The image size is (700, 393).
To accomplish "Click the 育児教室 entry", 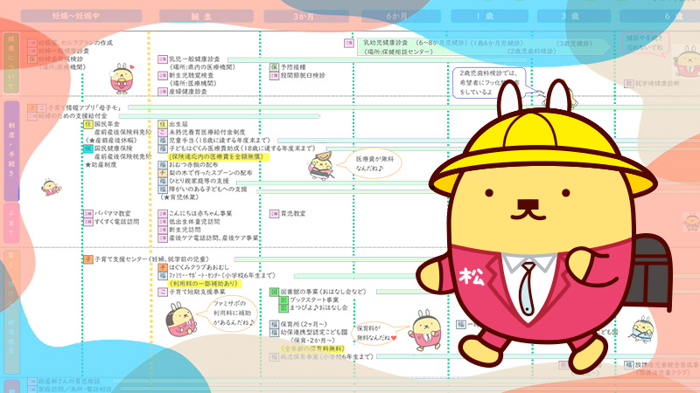I will click(x=293, y=213).
